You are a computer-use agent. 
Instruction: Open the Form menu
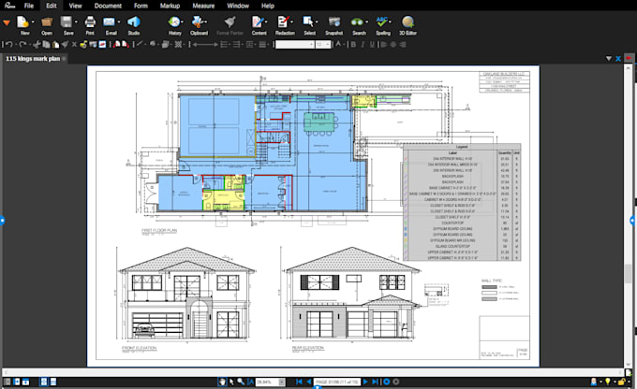141,6
